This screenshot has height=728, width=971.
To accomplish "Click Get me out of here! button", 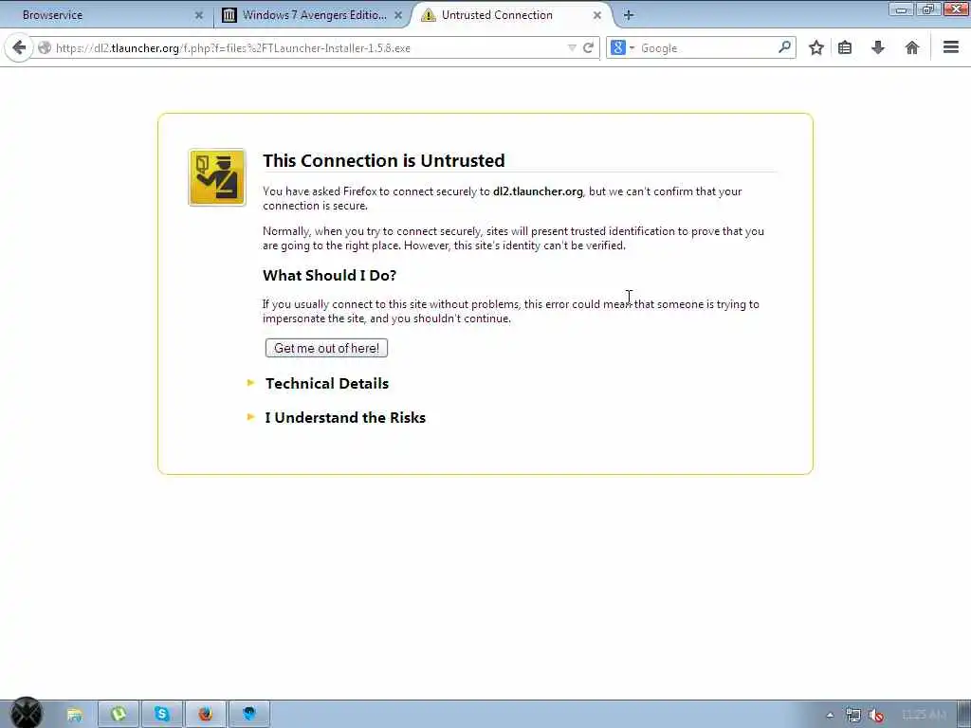I will pos(326,348).
